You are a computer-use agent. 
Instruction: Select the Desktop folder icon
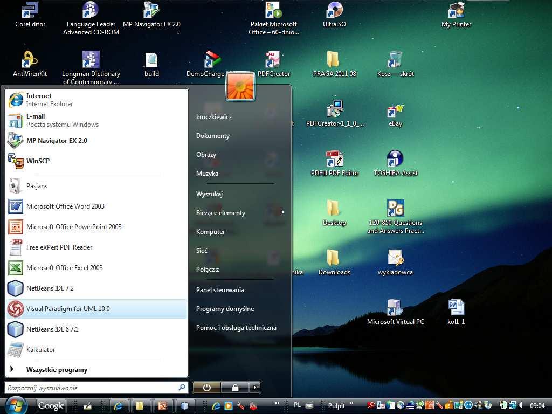click(x=334, y=213)
